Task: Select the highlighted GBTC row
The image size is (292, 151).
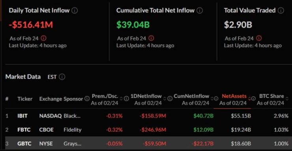Action: [x=149, y=144]
